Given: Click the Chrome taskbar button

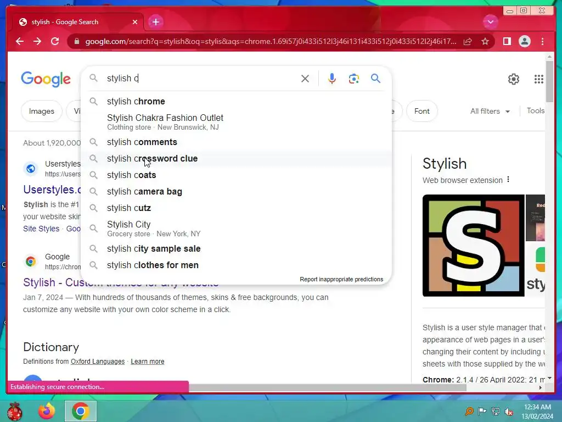Looking at the screenshot, I should pos(80,411).
